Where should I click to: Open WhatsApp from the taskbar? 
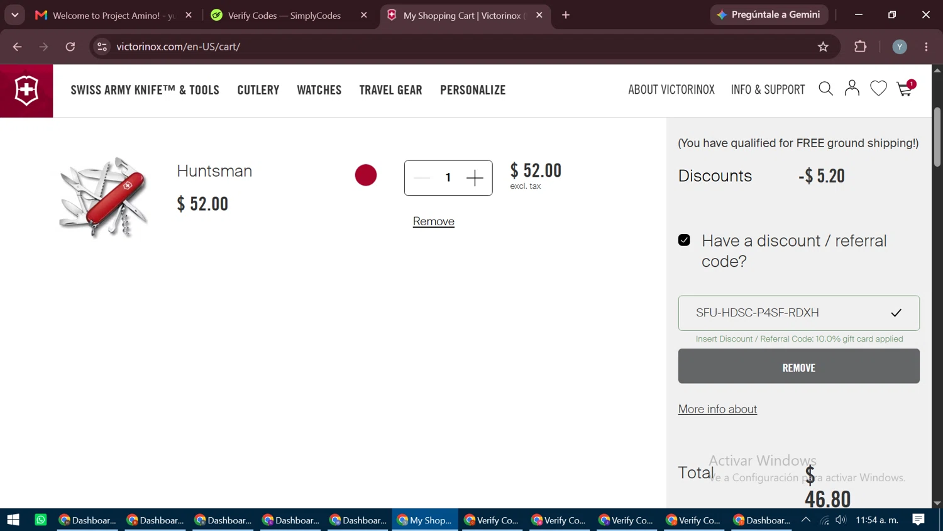(x=41, y=520)
